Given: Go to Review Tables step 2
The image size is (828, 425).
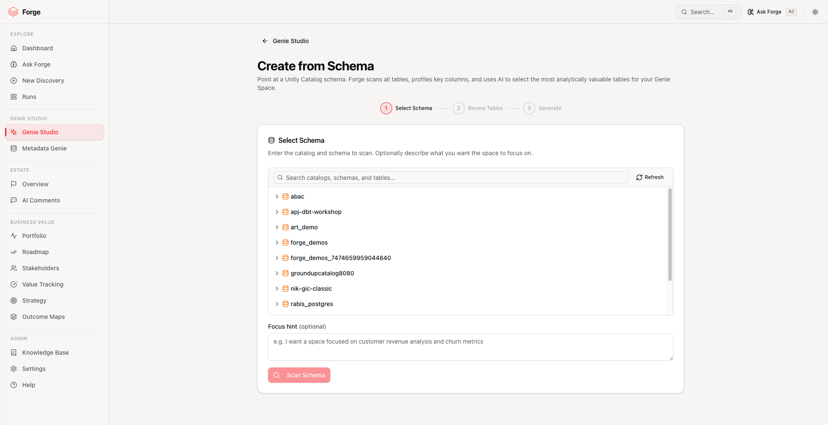Looking at the screenshot, I should pyautogui.click(x=478, y=108).
